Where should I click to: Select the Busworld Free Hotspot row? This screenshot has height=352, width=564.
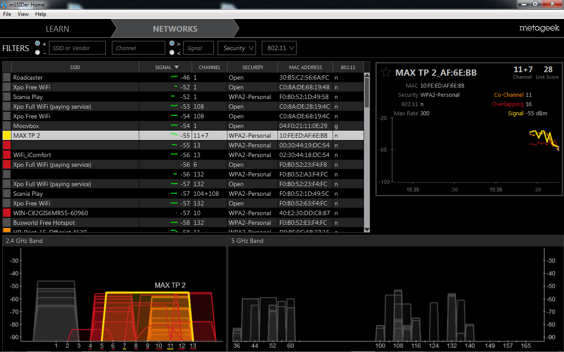pos(183,223)
